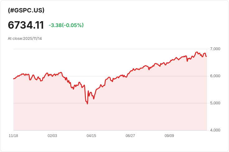
Task: Select the 6734.11 price value
Action: [26, 25]
